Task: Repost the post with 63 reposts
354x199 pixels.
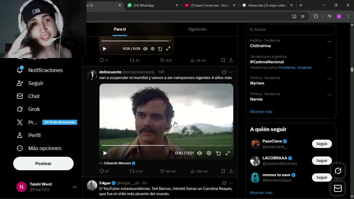Action: pyautogui.click(x=135, y=60)
